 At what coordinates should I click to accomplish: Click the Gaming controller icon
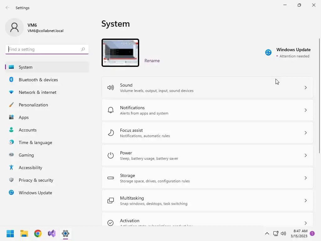point(11,155)
